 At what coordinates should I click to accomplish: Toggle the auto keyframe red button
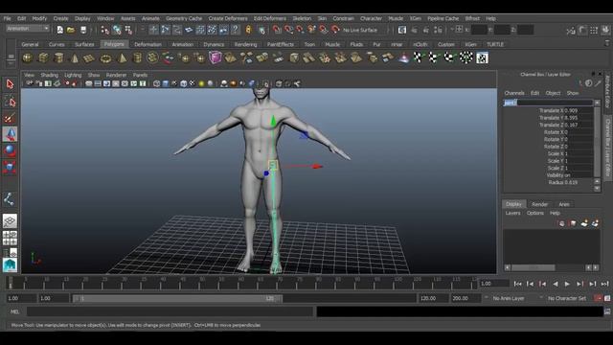pyautogui.click(x=598, y=298)
